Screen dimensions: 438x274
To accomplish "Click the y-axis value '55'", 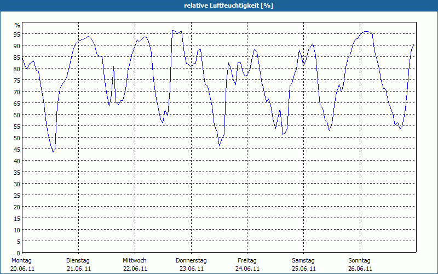I will click(17, 127).
